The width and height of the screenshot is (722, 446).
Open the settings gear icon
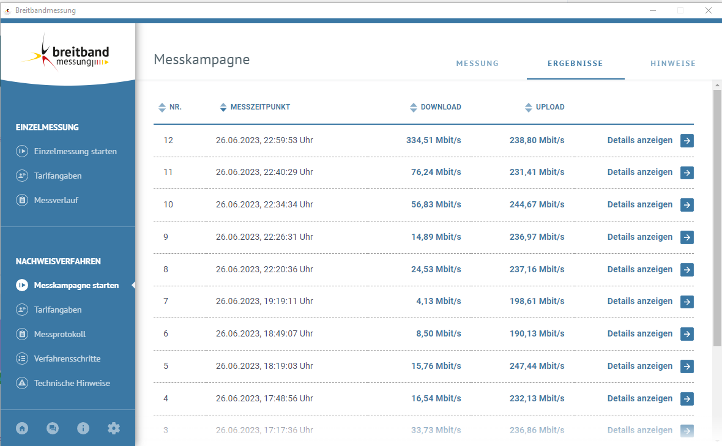point(114,428)
